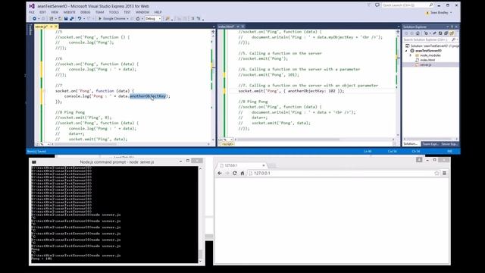The image size is (485, 273).
Task: Open Solution Explorer window options dropdown
Action: [447, 27]
